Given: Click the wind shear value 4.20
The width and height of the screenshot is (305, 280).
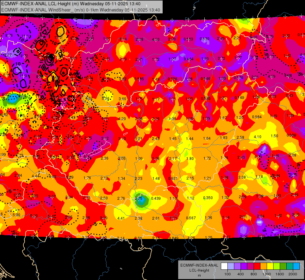Looking at the screenshot, I should [122, 119].
